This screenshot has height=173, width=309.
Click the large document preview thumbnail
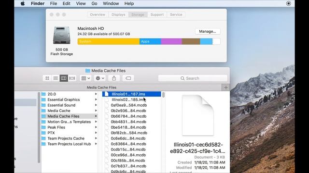198,115
